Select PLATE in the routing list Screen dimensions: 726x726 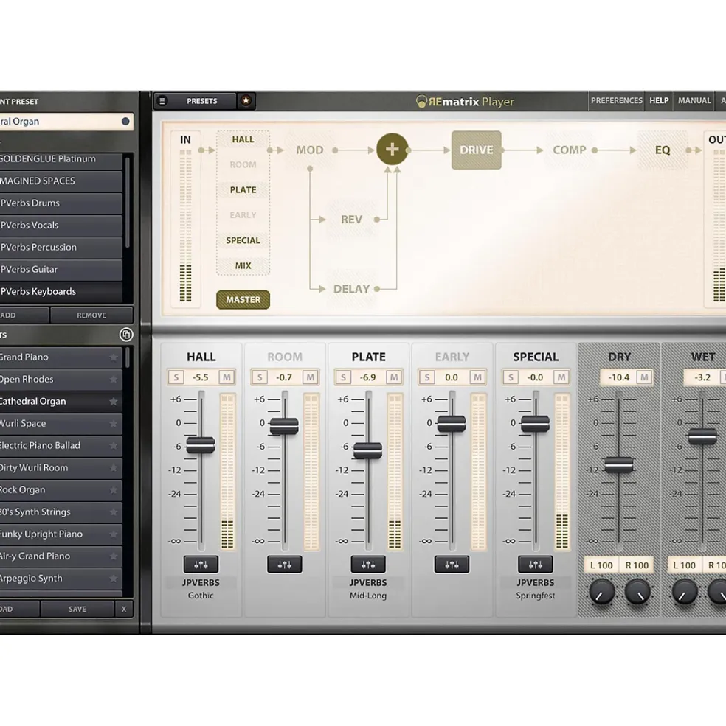[243, 190]
